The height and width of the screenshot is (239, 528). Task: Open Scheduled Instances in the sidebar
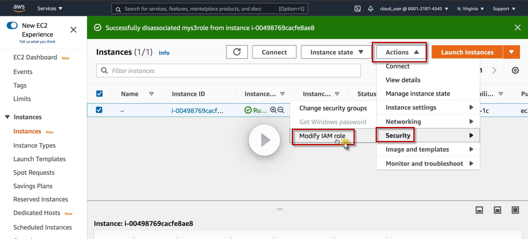pos(43,227)
